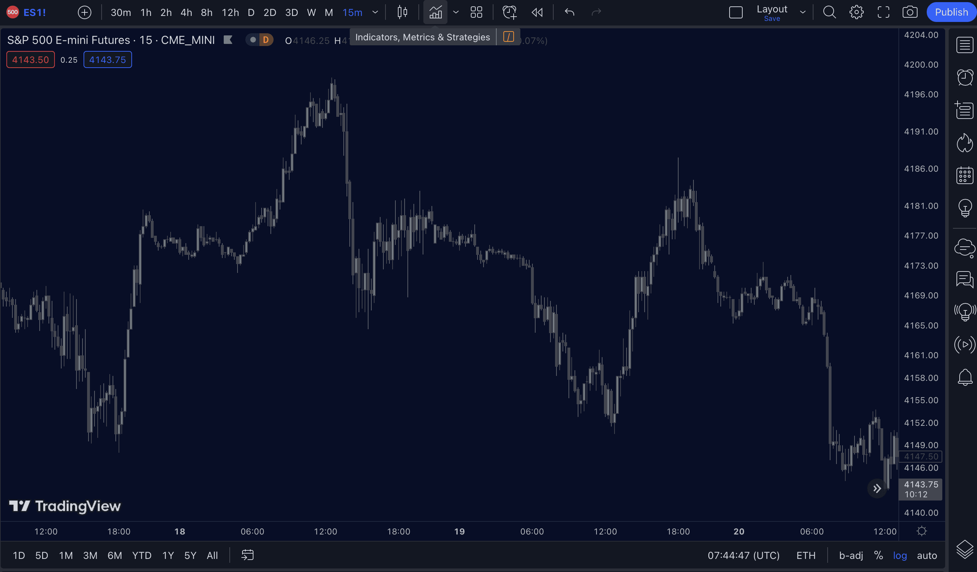
Task: Select the 4h timeframe
Action: 186,12
